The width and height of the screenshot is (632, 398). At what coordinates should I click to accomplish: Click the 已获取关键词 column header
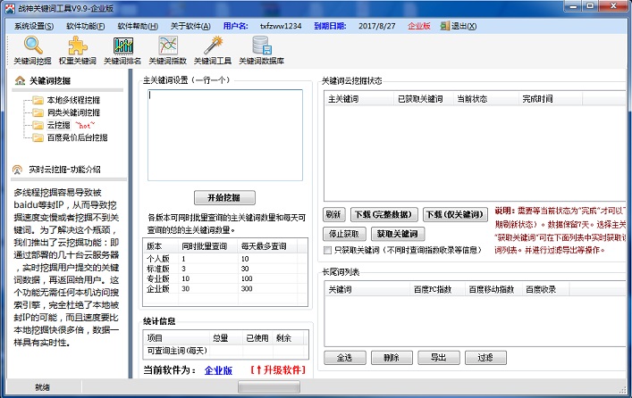pos(423,99)
